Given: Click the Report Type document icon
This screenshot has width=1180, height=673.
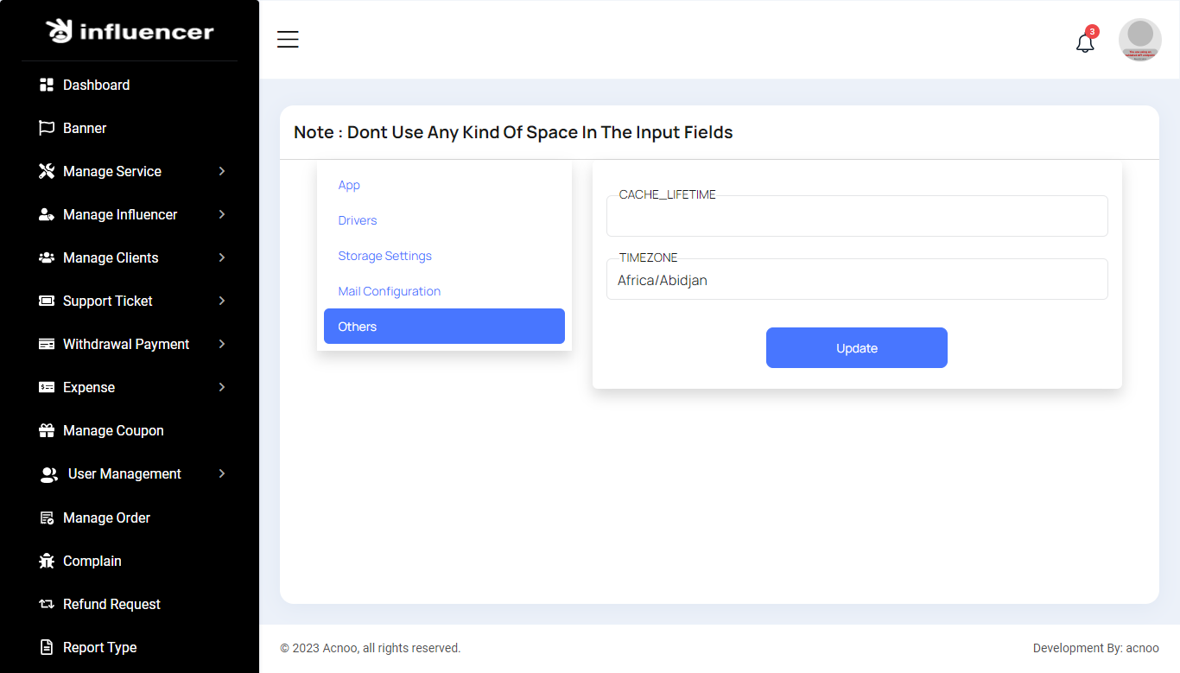Looking at the screenshot, I should coord(47,647).
